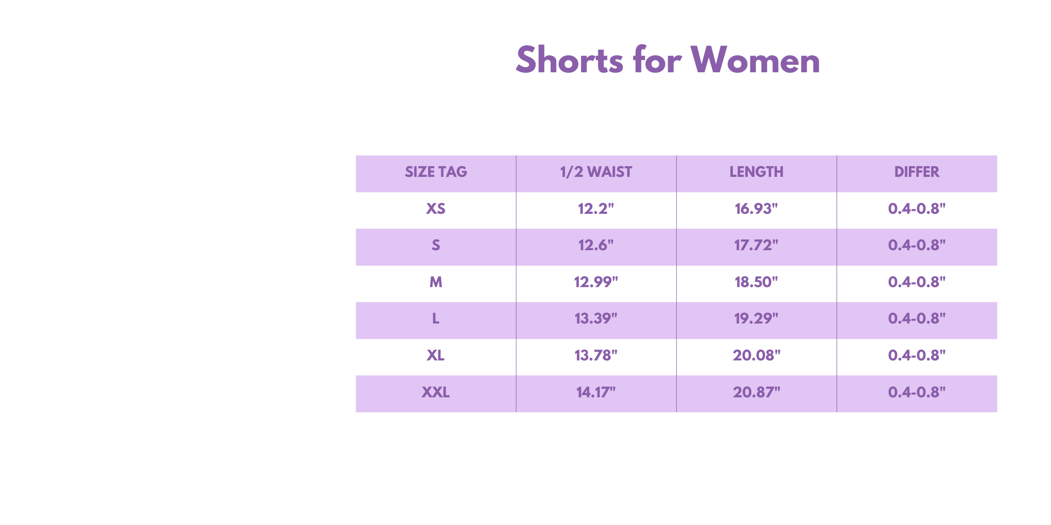
Task: Select the LENGTH column header
Action: (x=756, y=172)
